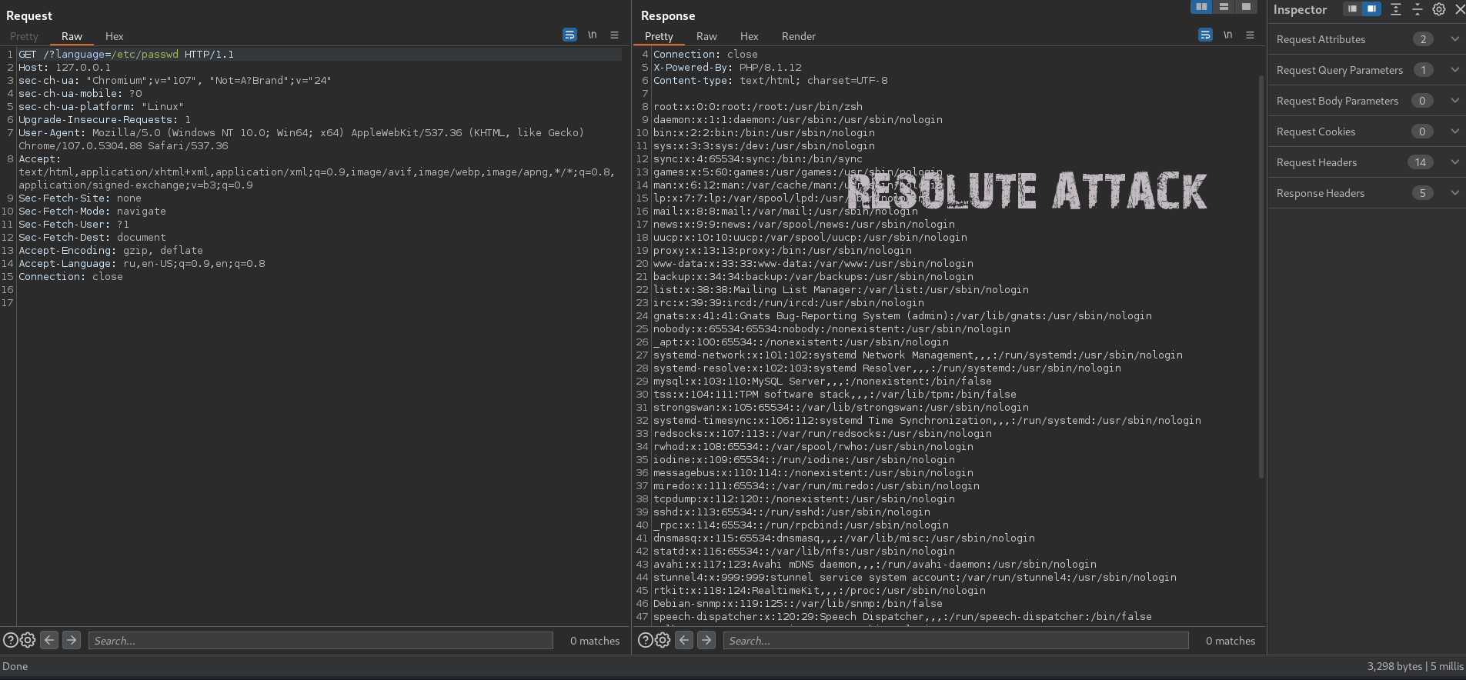Expand the Request Attributes section
The image size is (1466, 680).
[x=1367, y=39]
